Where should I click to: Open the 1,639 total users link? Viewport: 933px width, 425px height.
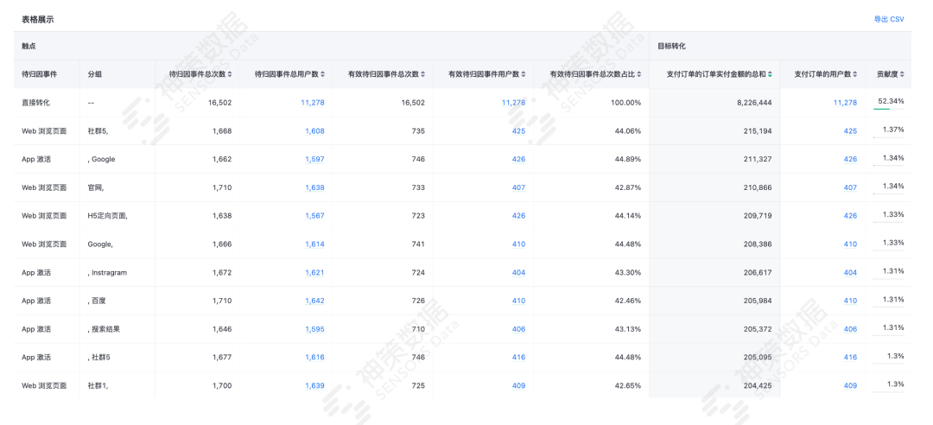(x=314, y=385)
